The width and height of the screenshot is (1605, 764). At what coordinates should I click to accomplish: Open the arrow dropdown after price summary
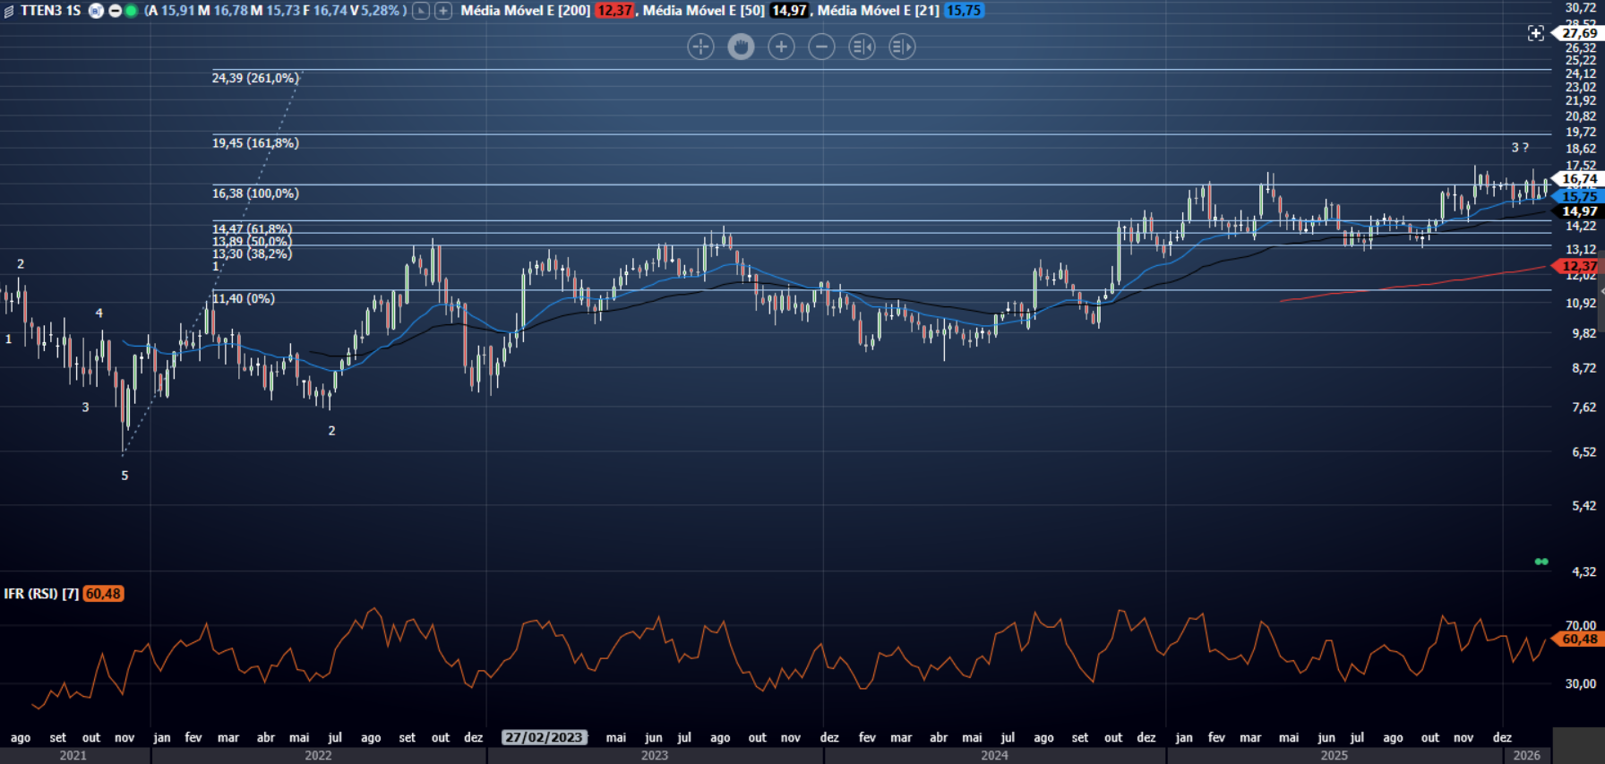[420, 11]
